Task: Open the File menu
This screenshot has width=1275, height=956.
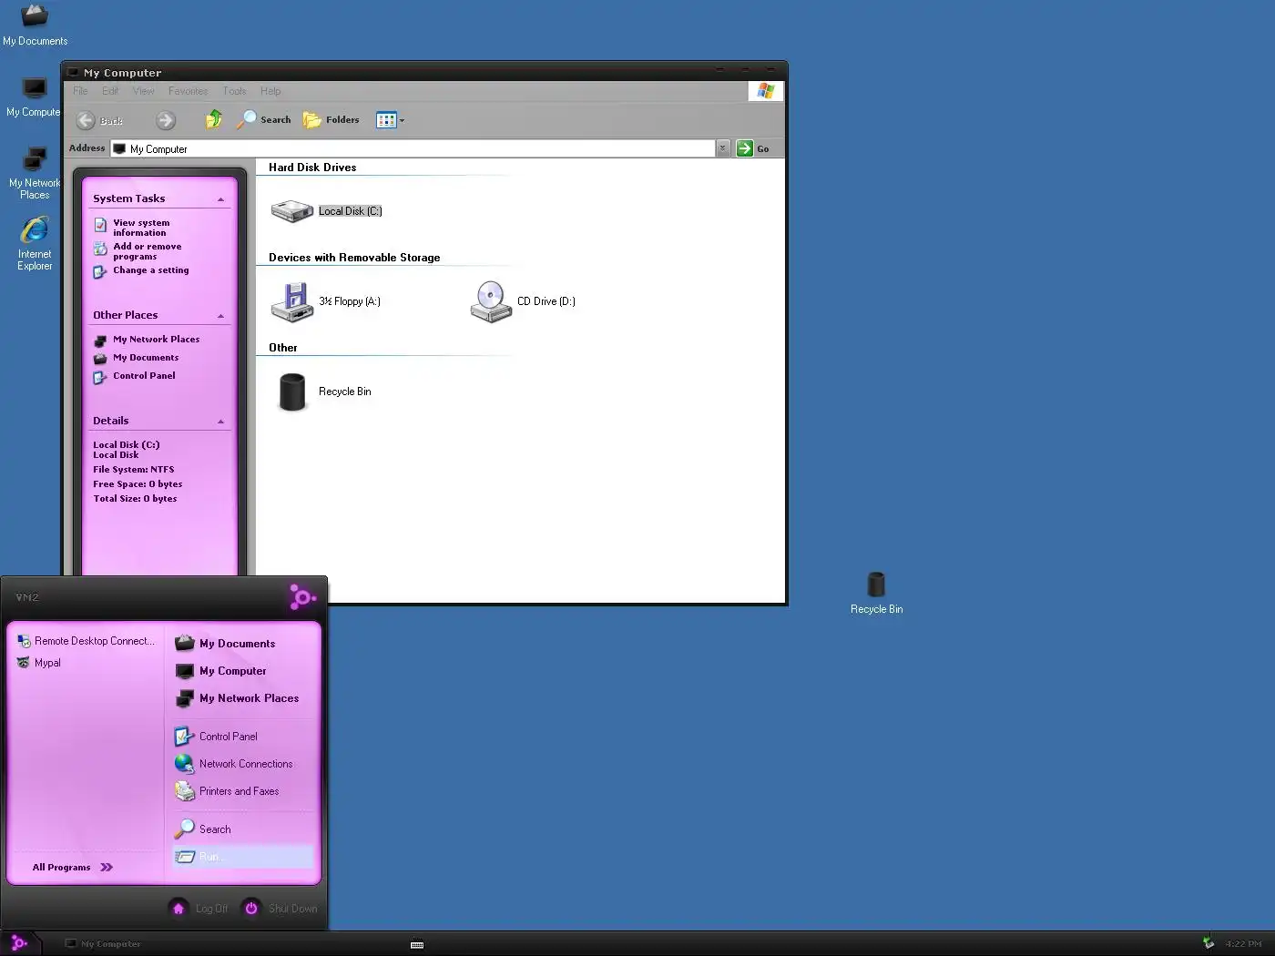Action: point(81,91)
